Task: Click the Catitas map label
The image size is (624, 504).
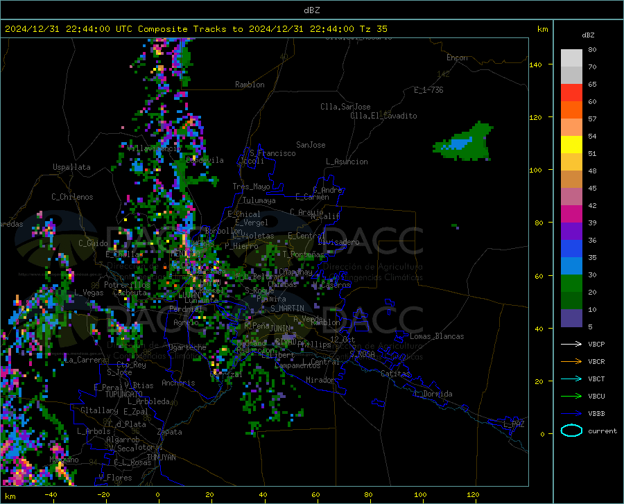Action: point(395,374)
